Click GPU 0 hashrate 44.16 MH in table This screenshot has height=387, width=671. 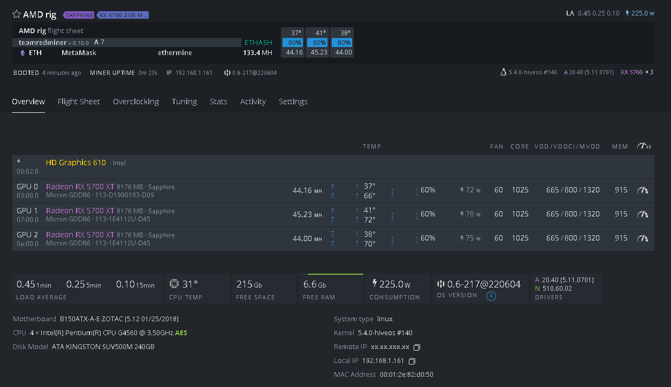click(307, 190)
